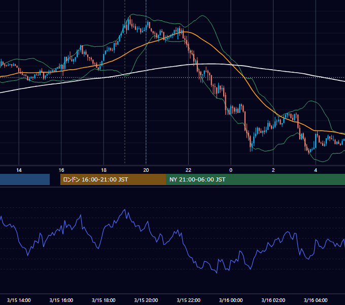Click the 3/15 22:00 date label
The height and width of the screenshot is (305, 345).
[x=189, y=300]
